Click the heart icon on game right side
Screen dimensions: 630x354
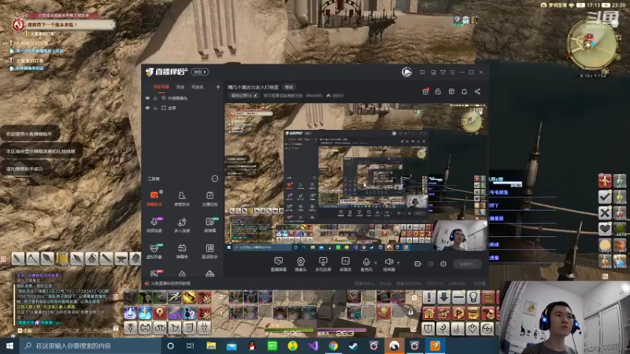pyautogui.click(x=605, y=229)
